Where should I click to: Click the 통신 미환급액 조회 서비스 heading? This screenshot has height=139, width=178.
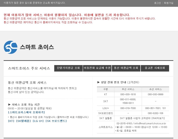(x=27, y=83)
